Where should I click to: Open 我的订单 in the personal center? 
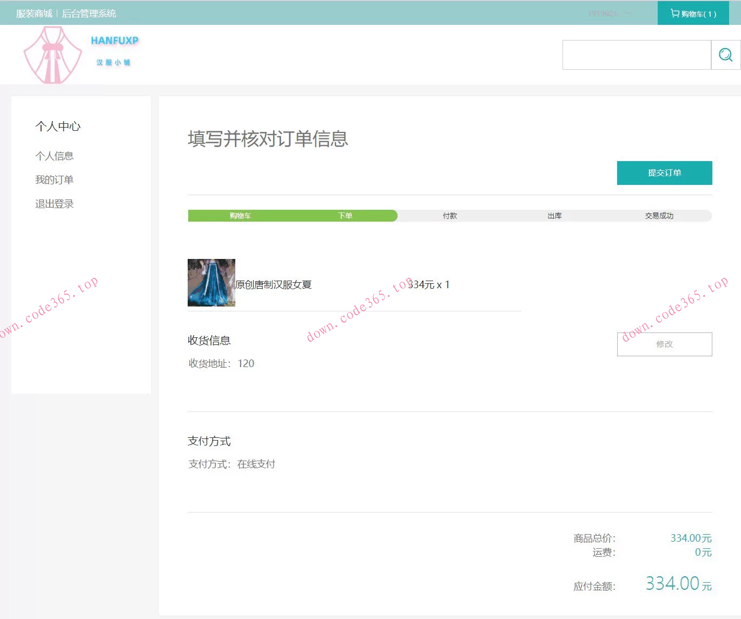[55, 179]
